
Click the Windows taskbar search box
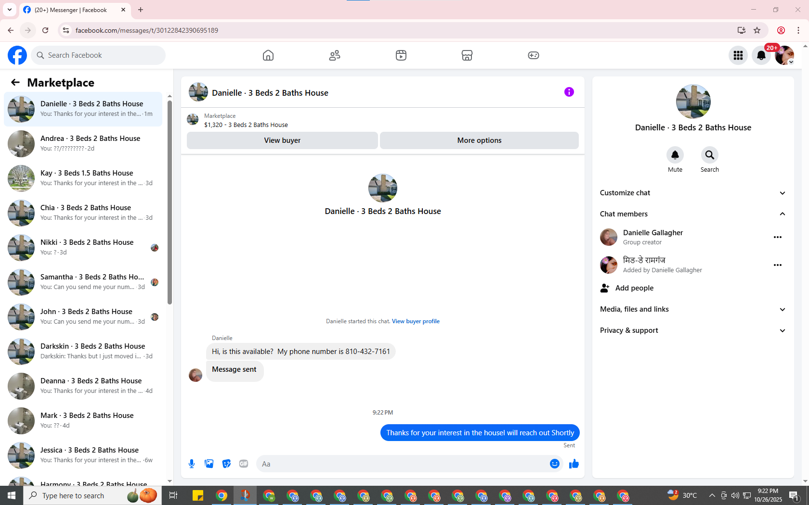[x=92, y=495]
